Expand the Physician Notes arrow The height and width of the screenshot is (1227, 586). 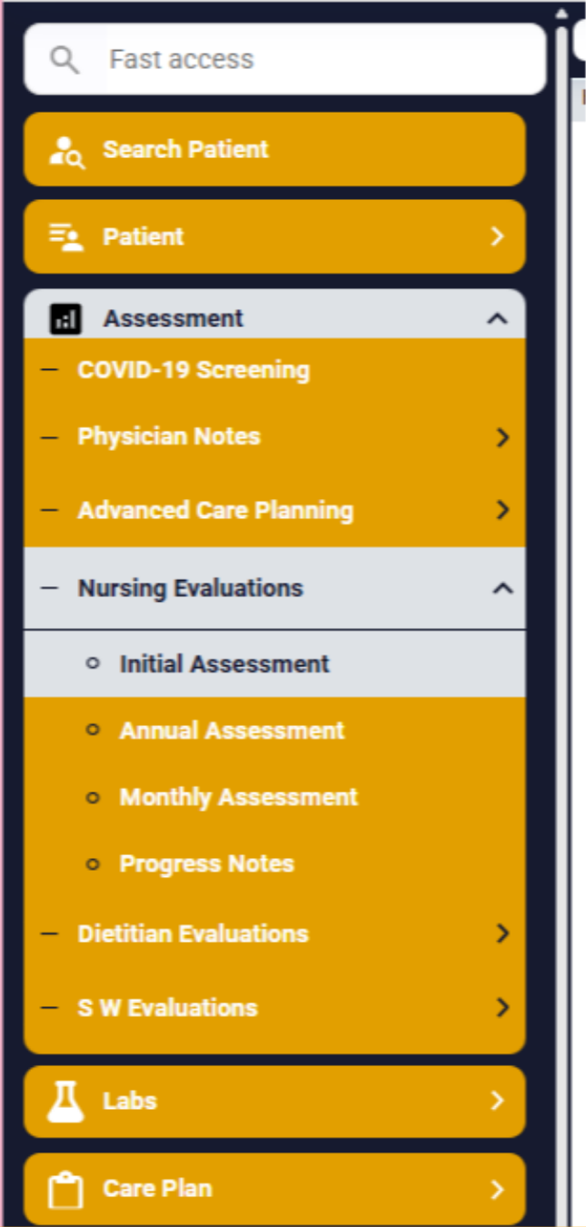coord(502,437)
